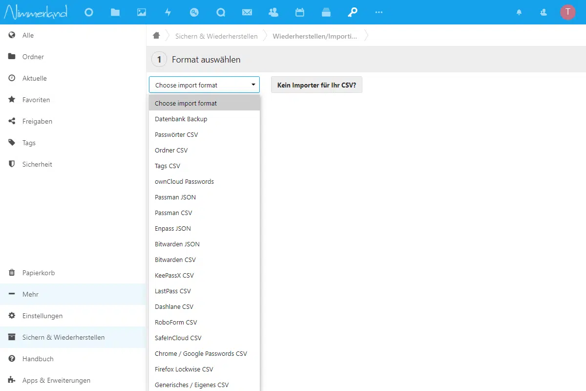Select the highlighted Choose import format option
The width and height of the screenshot is (586, 391).
pyautogui.click(x=204, y=103)
